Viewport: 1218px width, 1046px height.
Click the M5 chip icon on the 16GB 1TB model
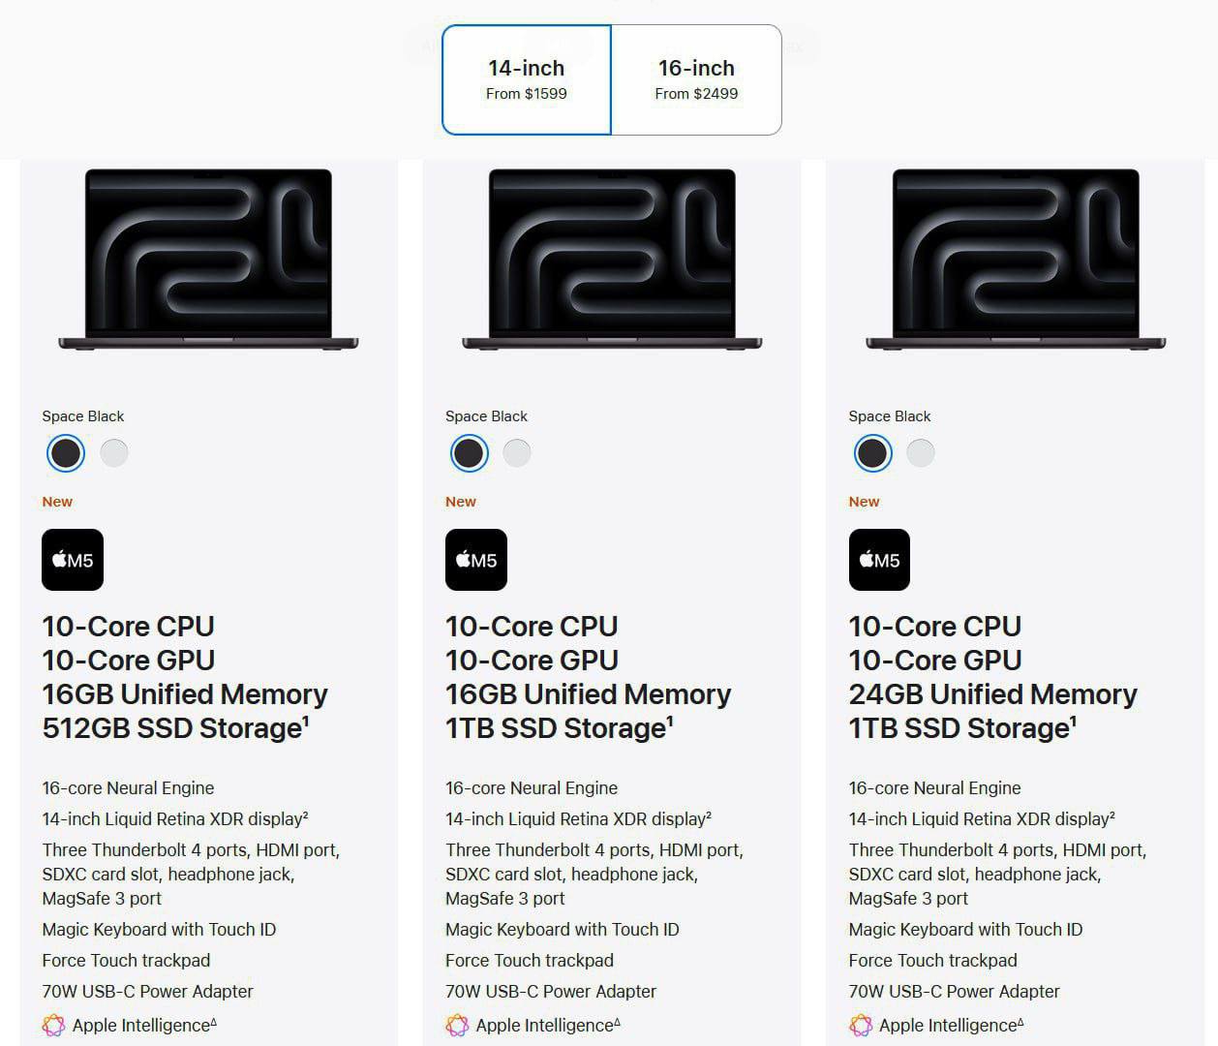click(x=475, y=560)
